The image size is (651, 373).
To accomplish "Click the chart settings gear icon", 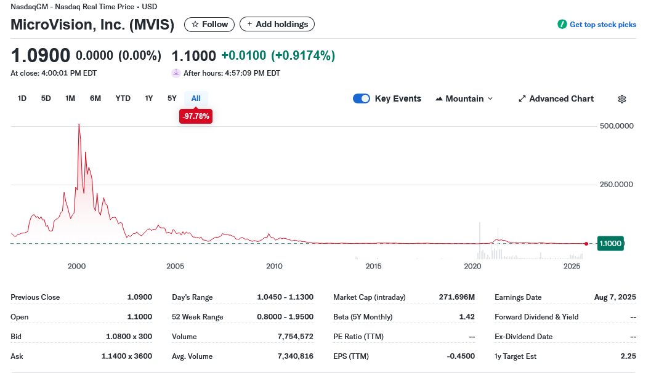I will tap(621, 98).
